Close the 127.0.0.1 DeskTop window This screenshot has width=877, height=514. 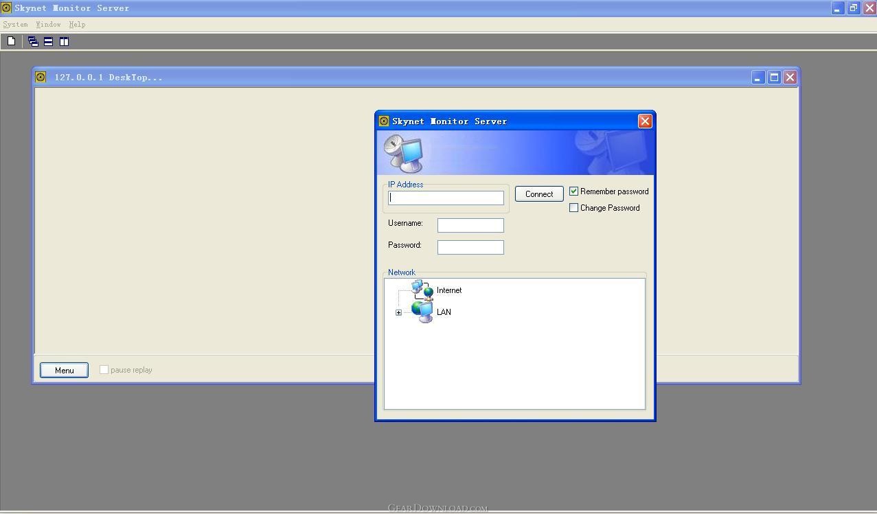tap(790, 77)
